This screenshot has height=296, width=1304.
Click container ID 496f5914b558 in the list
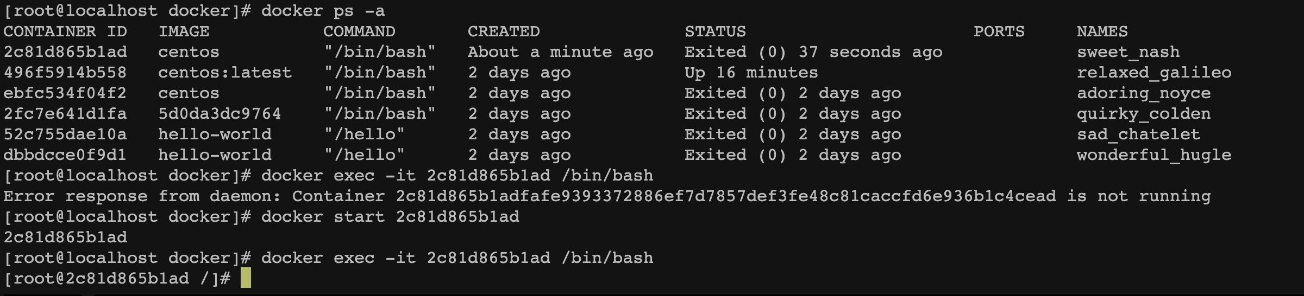65,73
